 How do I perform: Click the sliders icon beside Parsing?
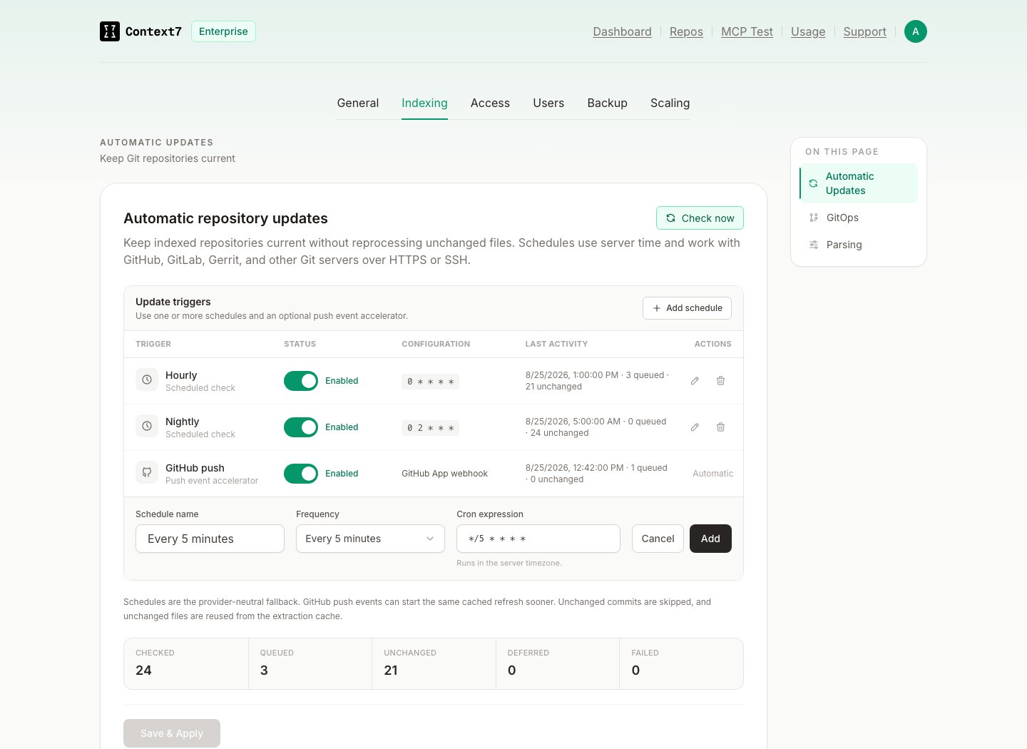(814, 245)
